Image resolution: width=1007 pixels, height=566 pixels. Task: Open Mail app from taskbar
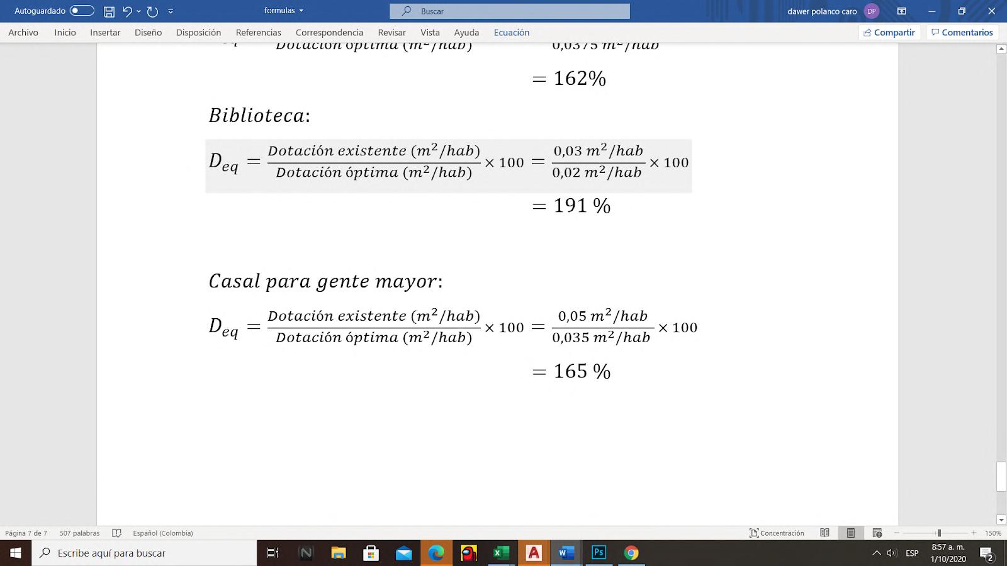tap(404, 553)
